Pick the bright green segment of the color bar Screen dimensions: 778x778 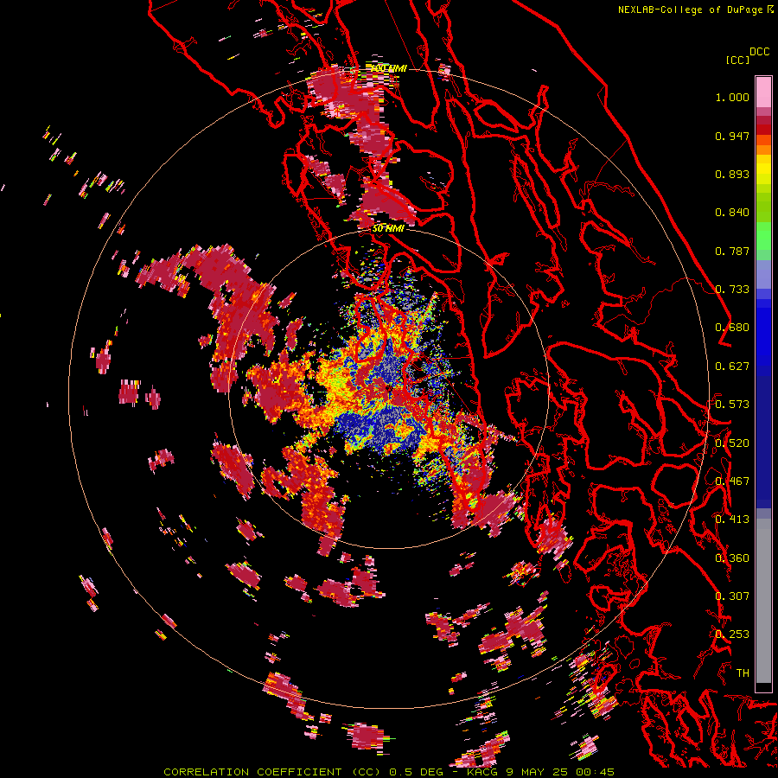(x=763, y=236)
